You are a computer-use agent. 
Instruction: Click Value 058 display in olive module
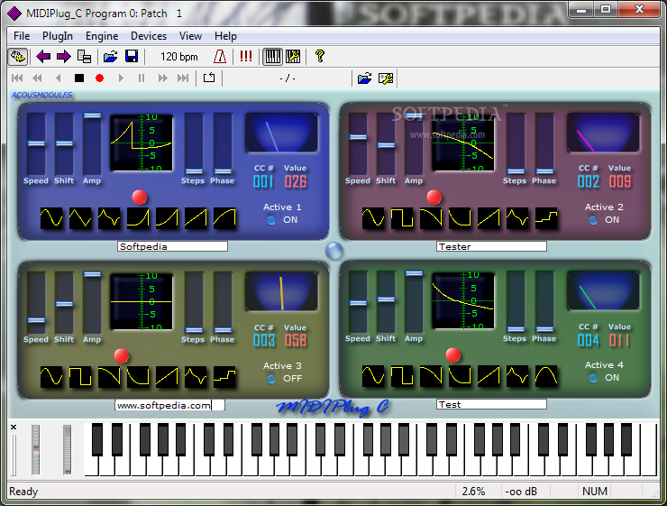point(296,340)
